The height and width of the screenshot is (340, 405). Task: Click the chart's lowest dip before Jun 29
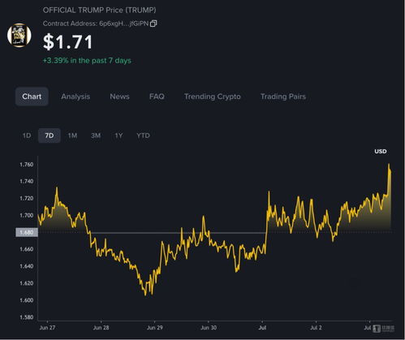(145, 295)
